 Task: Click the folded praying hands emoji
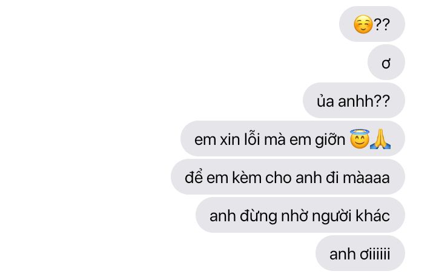pos(380,139)
